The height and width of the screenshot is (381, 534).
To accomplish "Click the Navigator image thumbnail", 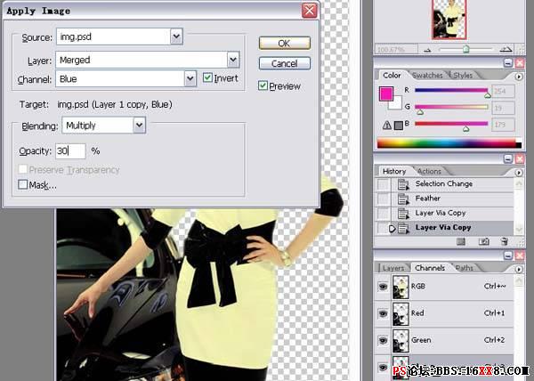I will coord(449,20).
